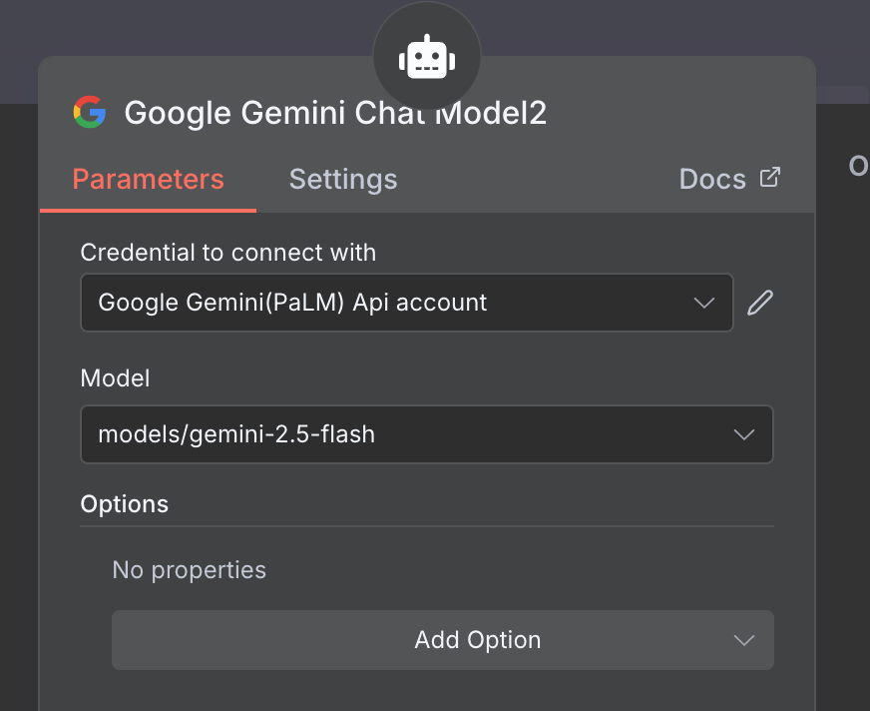The height and width of the screenshot is (711, 870).
Task: Open the Docs external link icon
Action: point(769,178)
